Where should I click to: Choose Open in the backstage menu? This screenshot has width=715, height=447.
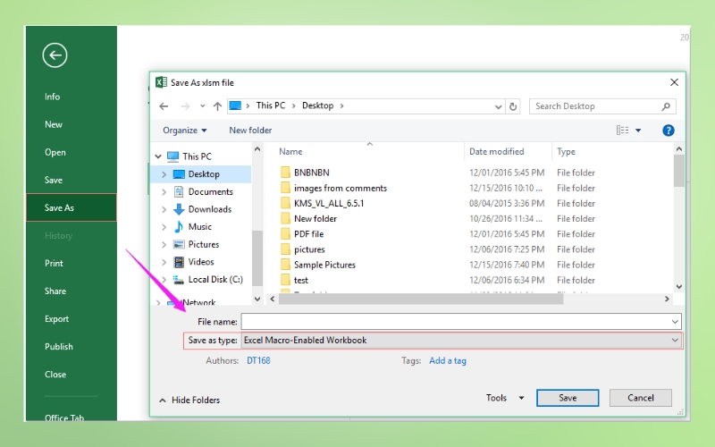55,152
